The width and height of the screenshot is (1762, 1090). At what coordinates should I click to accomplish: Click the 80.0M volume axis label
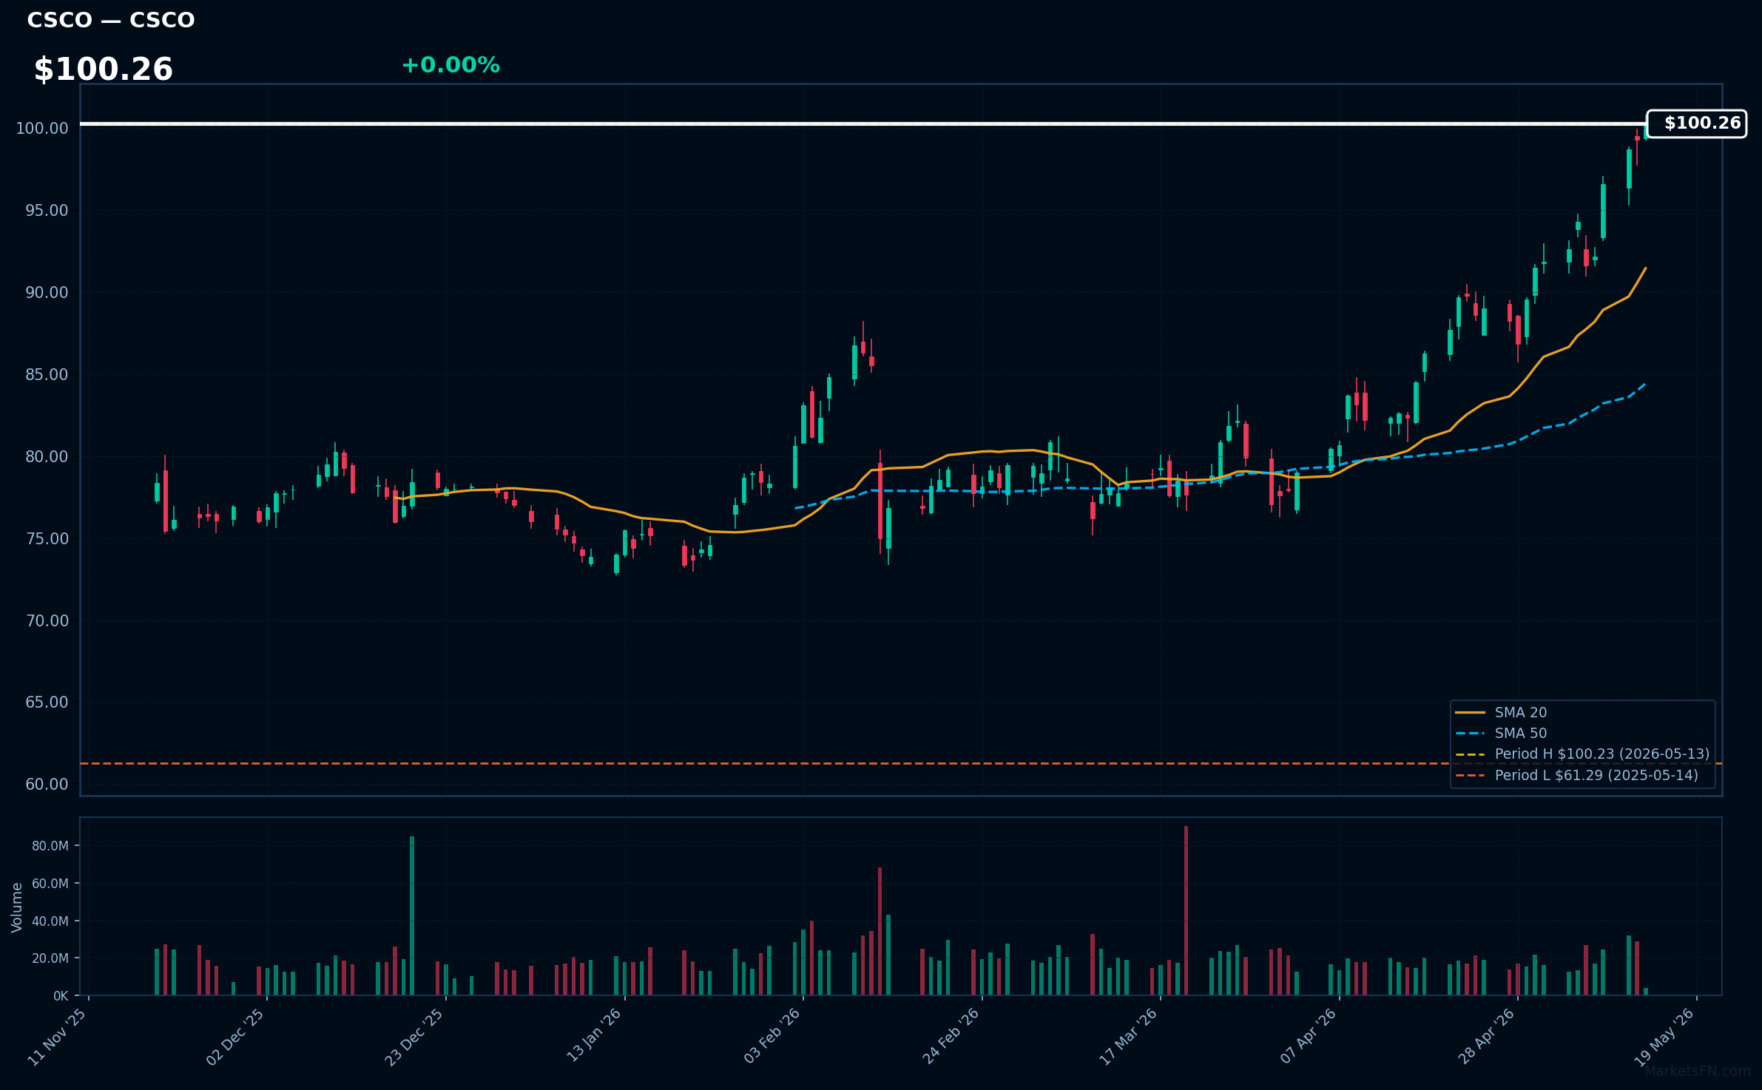(50, 845)
